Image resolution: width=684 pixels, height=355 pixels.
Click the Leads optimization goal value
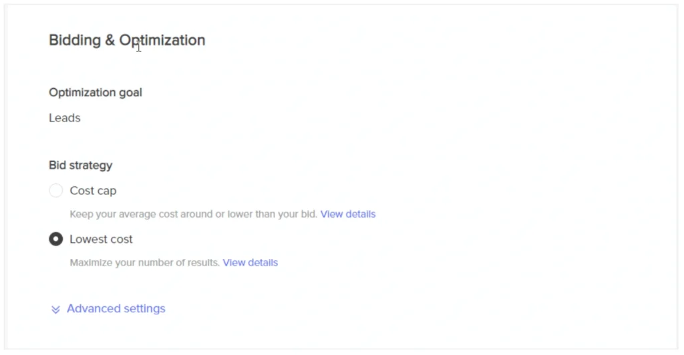65,118
